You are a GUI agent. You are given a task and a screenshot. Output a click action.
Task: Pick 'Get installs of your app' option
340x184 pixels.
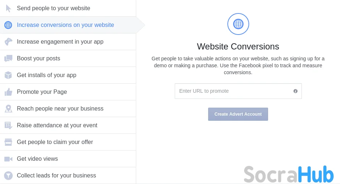coord(46,75)
